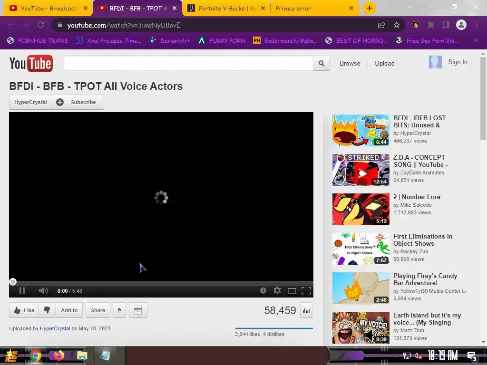Open the player settings gear
487x365 pixels.
(x=277, y=290)
